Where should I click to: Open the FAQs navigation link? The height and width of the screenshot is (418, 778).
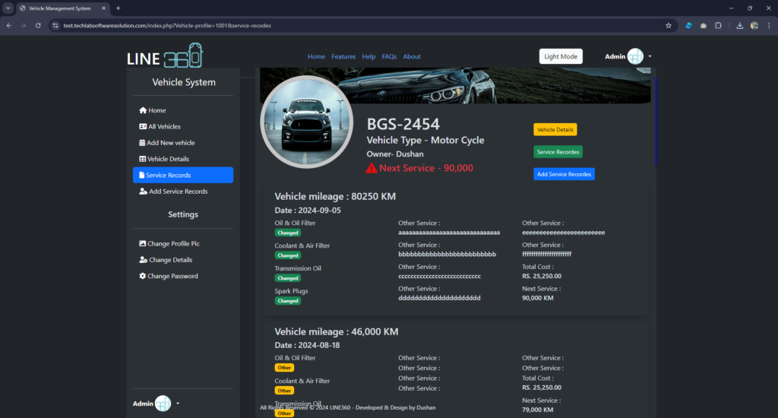pyautogui.click(x=389, y=56)
